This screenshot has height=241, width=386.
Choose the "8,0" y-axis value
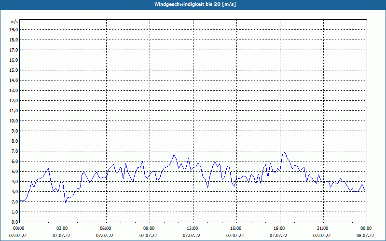tap(15, 141)
